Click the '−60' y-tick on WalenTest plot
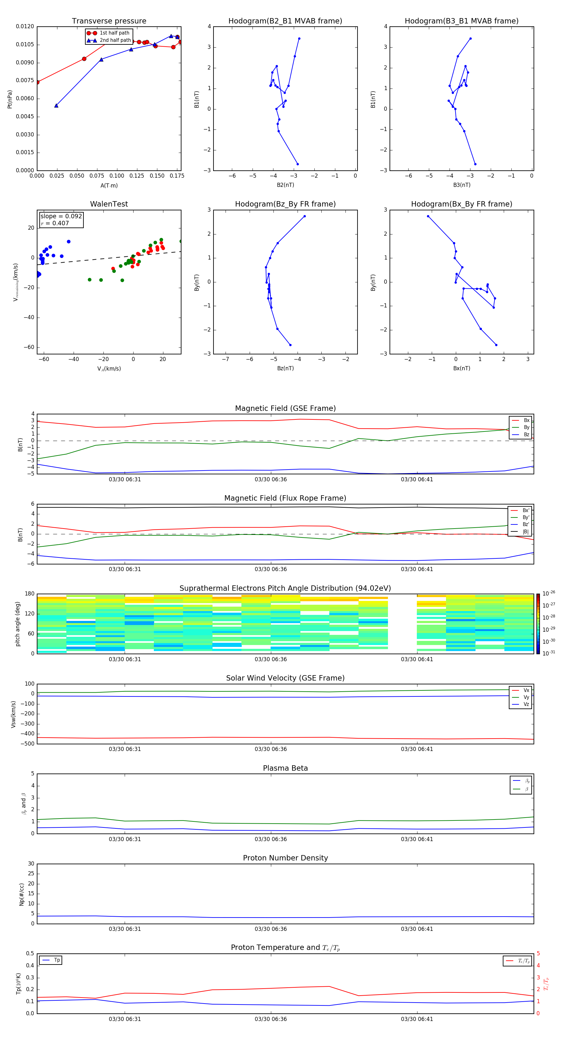The image size is (571, 1047). tap(29, 347)
